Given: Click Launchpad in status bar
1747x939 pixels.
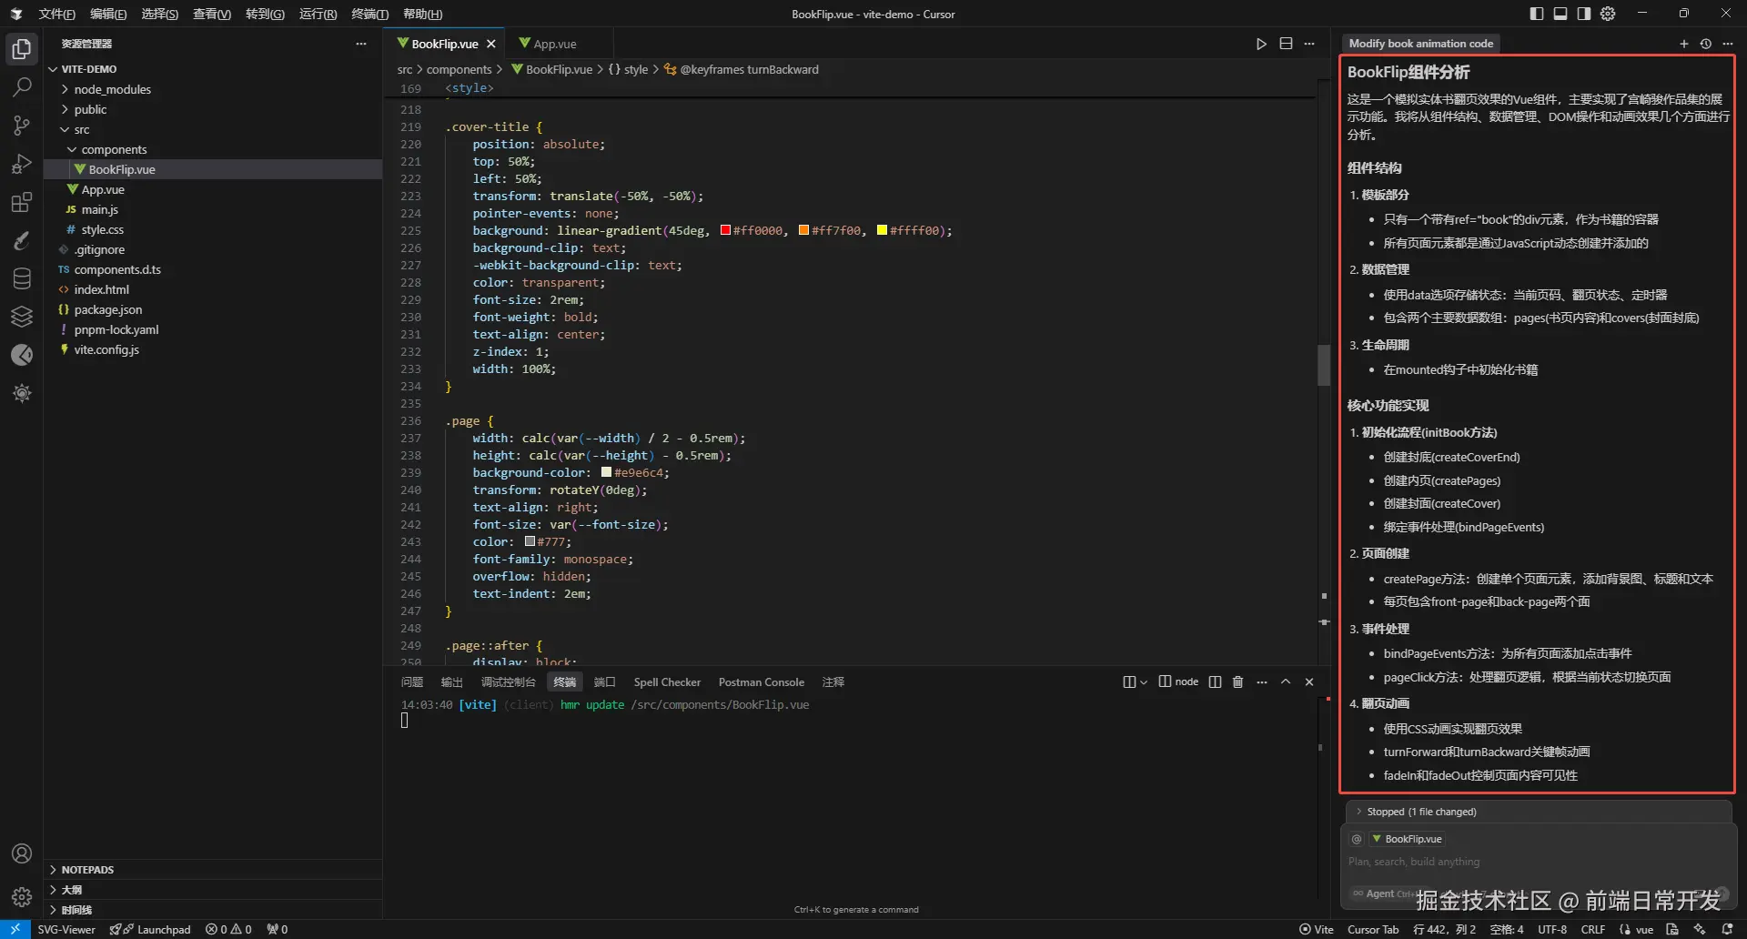Looking at the screenshot, I should (151, 929).
